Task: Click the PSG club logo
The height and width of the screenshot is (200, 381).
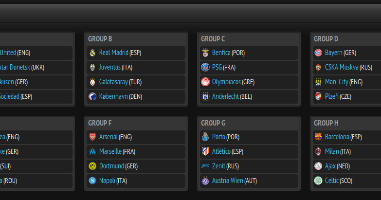Action: tap(205, 67)
